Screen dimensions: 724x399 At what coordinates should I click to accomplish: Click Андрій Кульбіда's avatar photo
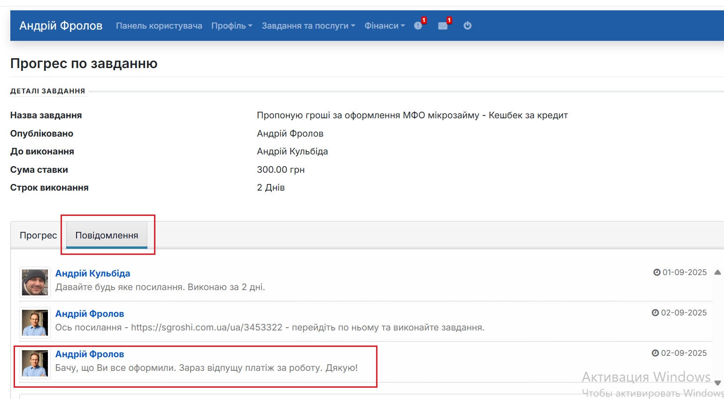click(x=34, y=282)
